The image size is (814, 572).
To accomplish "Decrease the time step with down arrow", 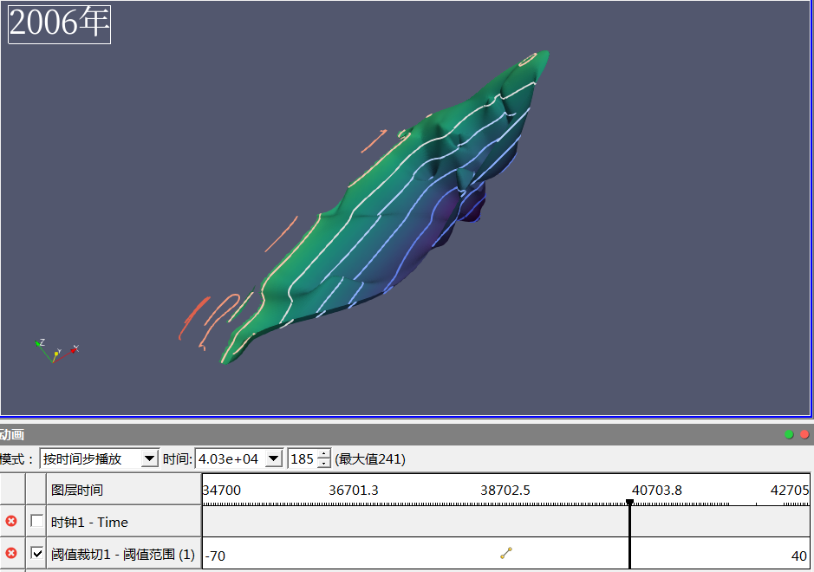I will (x=324, y=464).
